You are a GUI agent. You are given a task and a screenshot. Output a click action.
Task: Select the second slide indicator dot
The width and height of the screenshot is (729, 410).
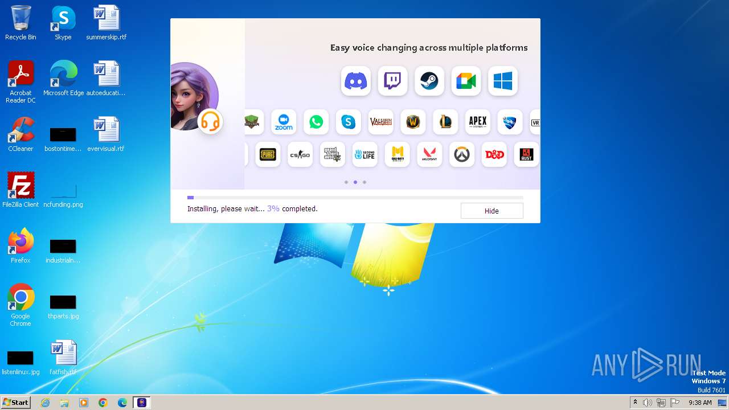[355, 182]
